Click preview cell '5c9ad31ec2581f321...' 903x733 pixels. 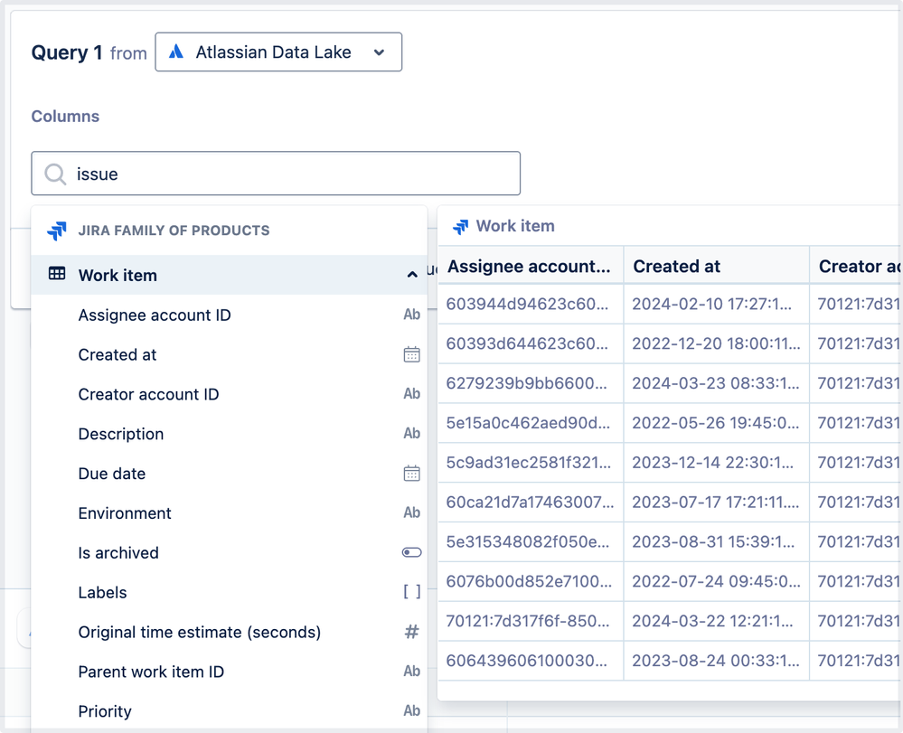point(531,463)
